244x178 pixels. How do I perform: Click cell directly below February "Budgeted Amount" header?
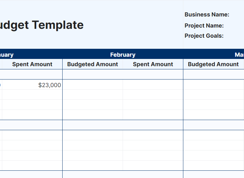[x=92, y=74]
